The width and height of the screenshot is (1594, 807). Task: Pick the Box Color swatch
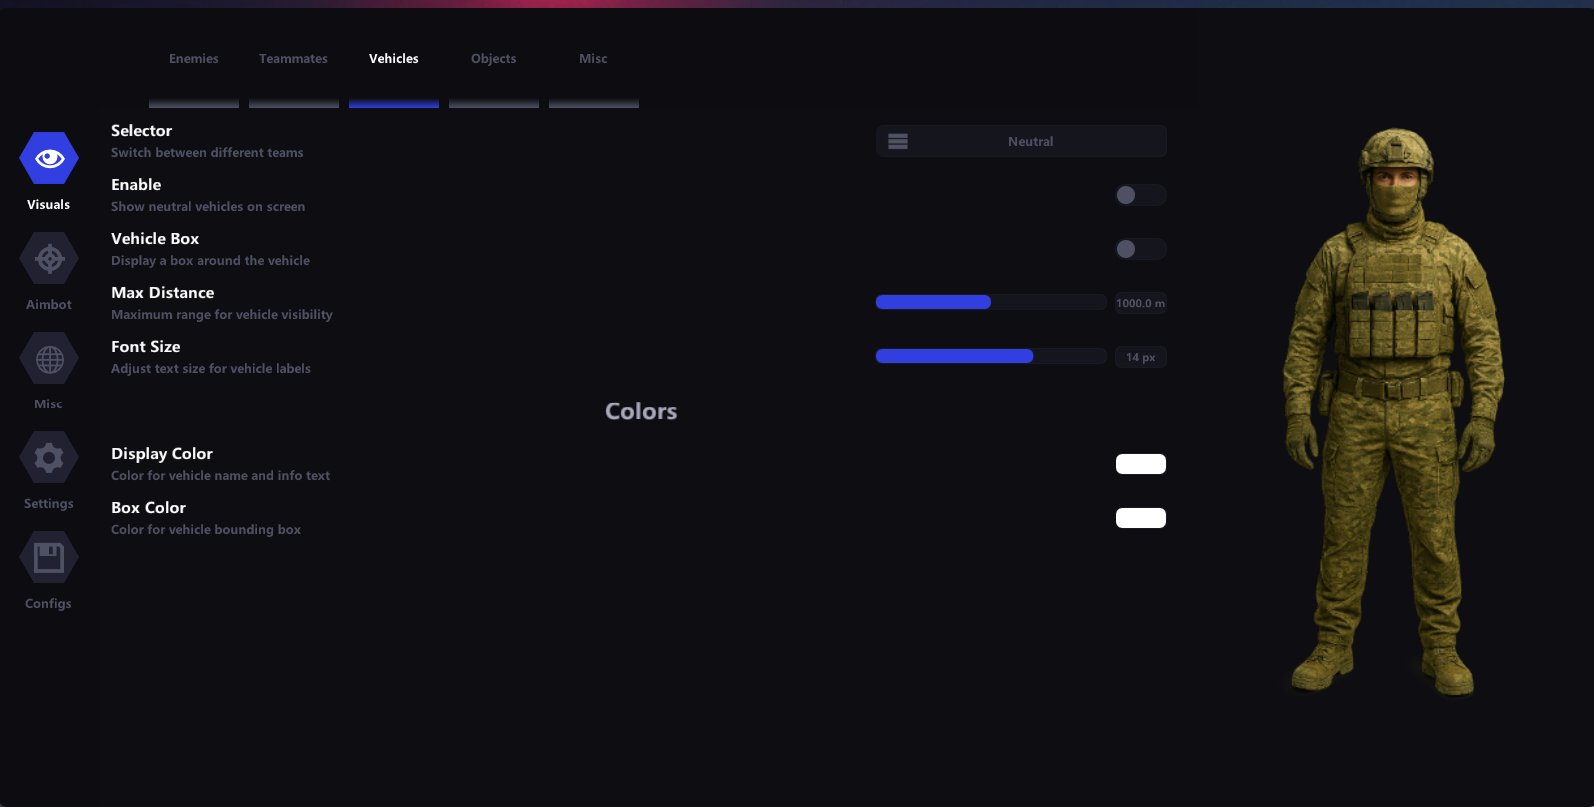click(1140, 518)
